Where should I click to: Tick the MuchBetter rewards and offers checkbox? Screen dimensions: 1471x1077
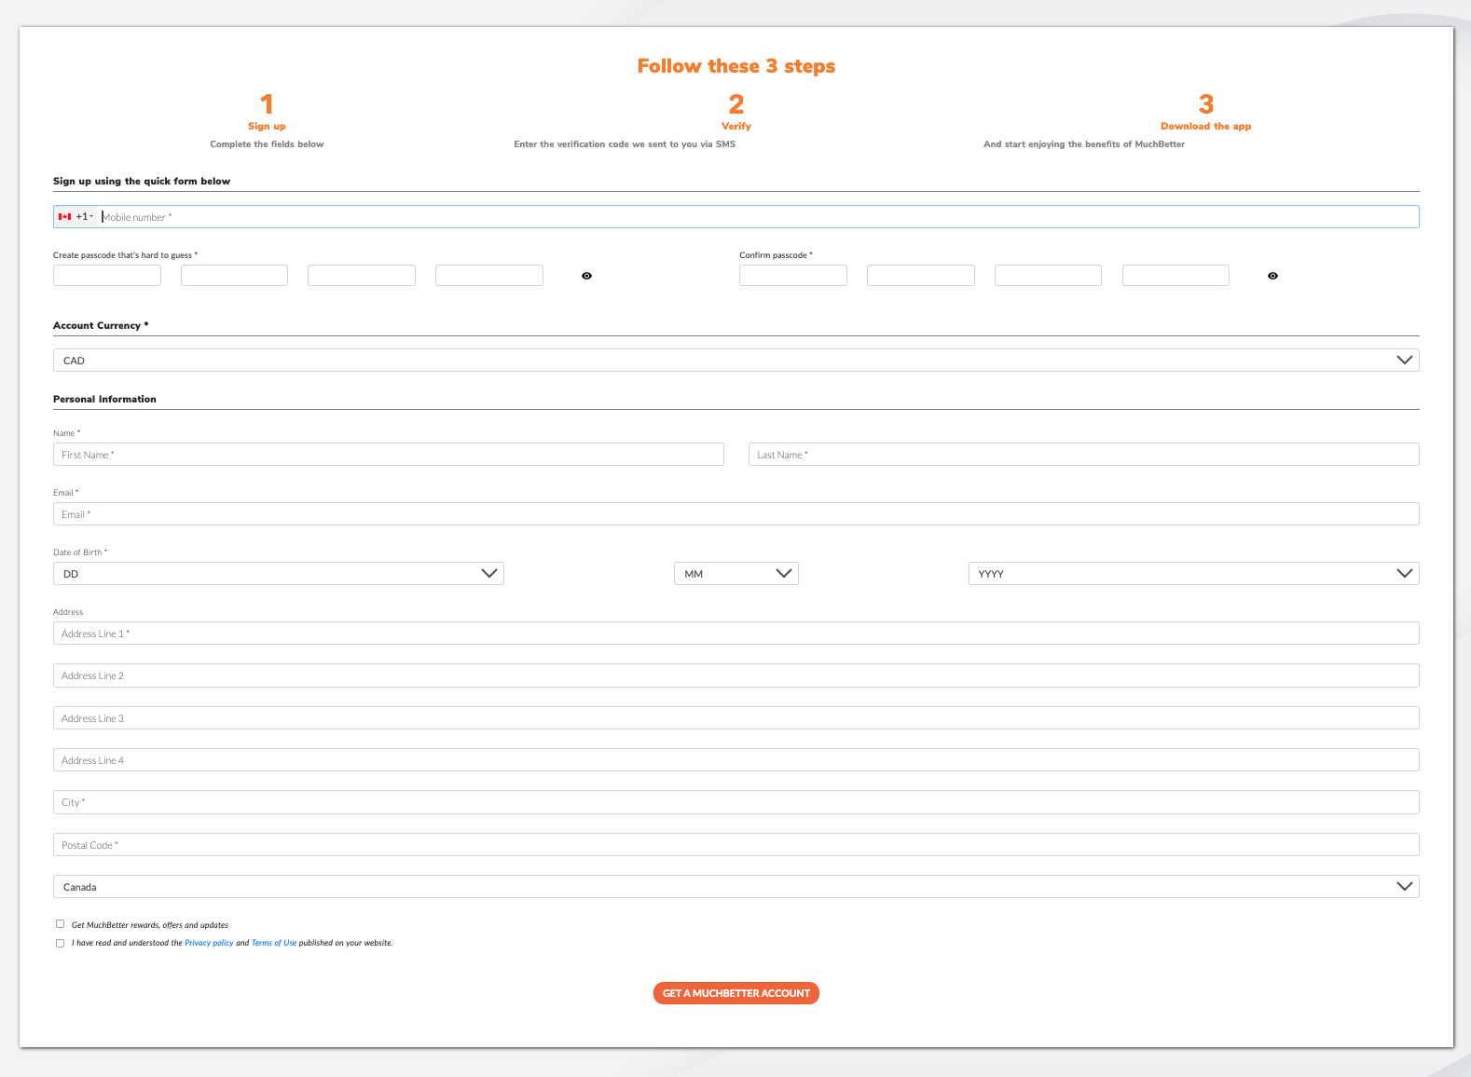click(x=60, y=924)
